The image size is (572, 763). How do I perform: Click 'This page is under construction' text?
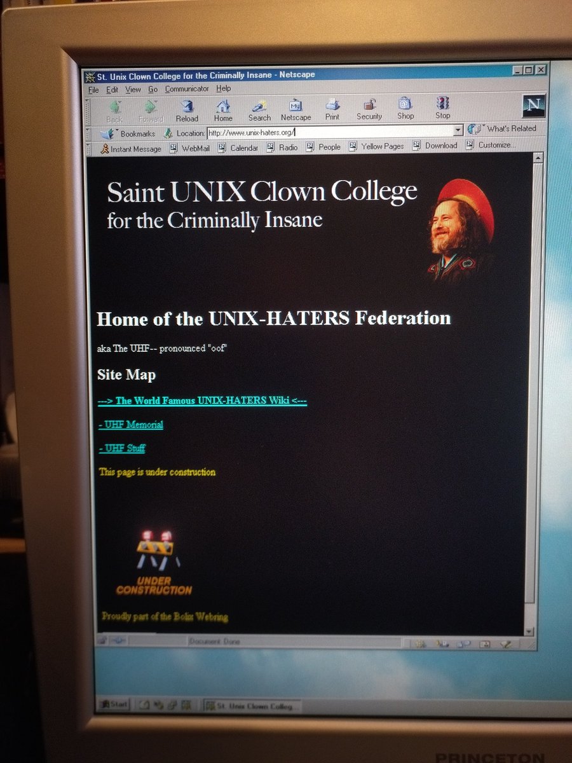pyautogui.click(x=157, y=472)
